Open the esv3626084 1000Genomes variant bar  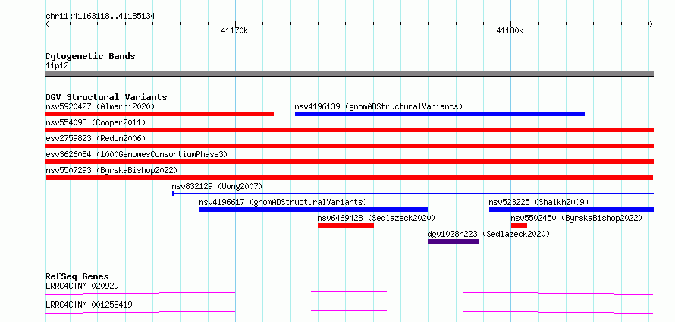pyautogui.click(x=350, y=162)
